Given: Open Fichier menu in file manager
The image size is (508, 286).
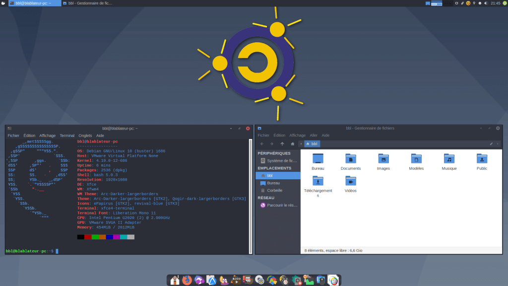Looking at the screenshot, I should click(x=263, y=135).
